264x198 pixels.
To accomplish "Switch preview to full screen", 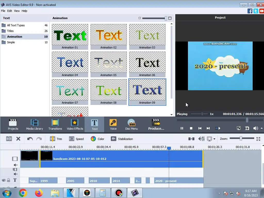I will [238, 128].
